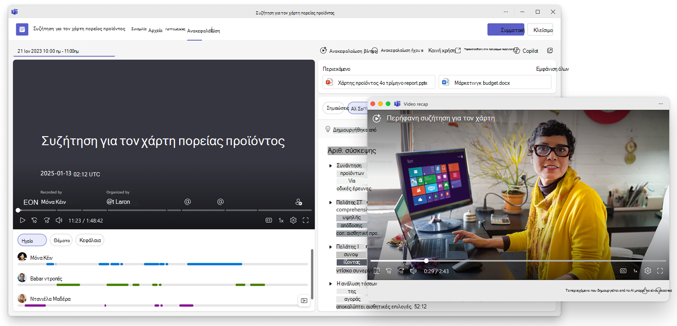Click the main recording progress bar

(x=165, y=210)
